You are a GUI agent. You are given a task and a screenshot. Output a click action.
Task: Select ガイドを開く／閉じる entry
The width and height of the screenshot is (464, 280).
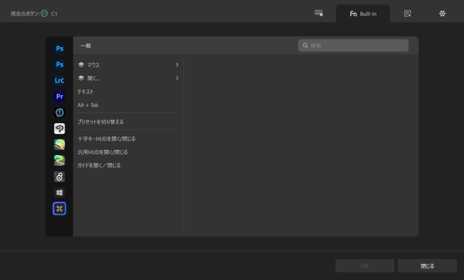tap(99, 166)
